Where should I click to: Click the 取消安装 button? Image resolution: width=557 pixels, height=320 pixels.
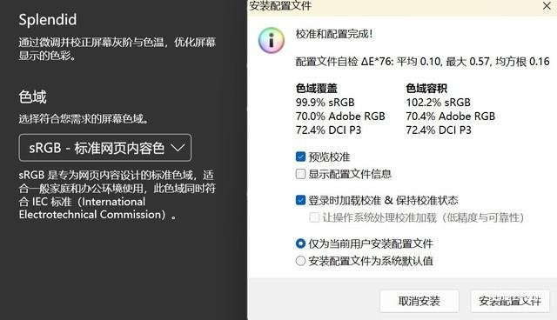pos(419,301)
